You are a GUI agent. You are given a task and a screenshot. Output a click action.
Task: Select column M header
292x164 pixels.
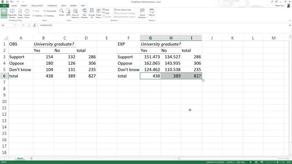(x=274, y=38)
